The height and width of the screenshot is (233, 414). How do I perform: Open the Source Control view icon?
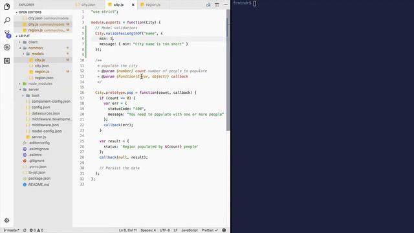(x=7, y=34)
